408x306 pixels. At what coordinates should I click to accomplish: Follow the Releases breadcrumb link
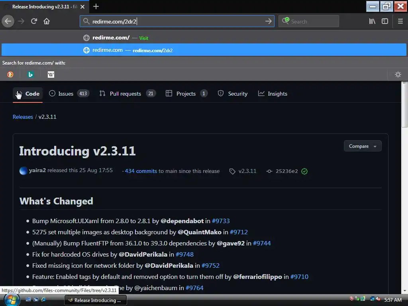[x=23, y=117]
